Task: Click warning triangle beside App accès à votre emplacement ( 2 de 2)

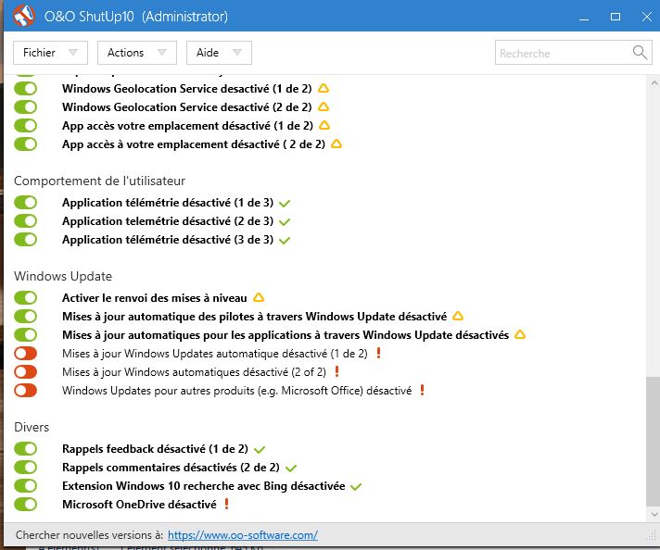Action: coord(336,144)
